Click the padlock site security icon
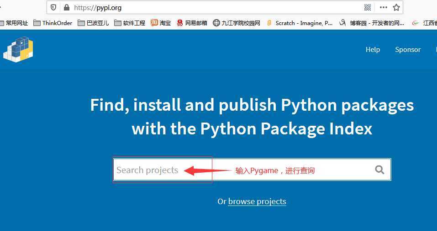 [66, 7]
